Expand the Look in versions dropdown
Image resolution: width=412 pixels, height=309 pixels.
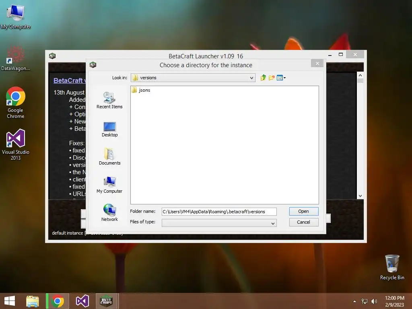tap(251, 78)
